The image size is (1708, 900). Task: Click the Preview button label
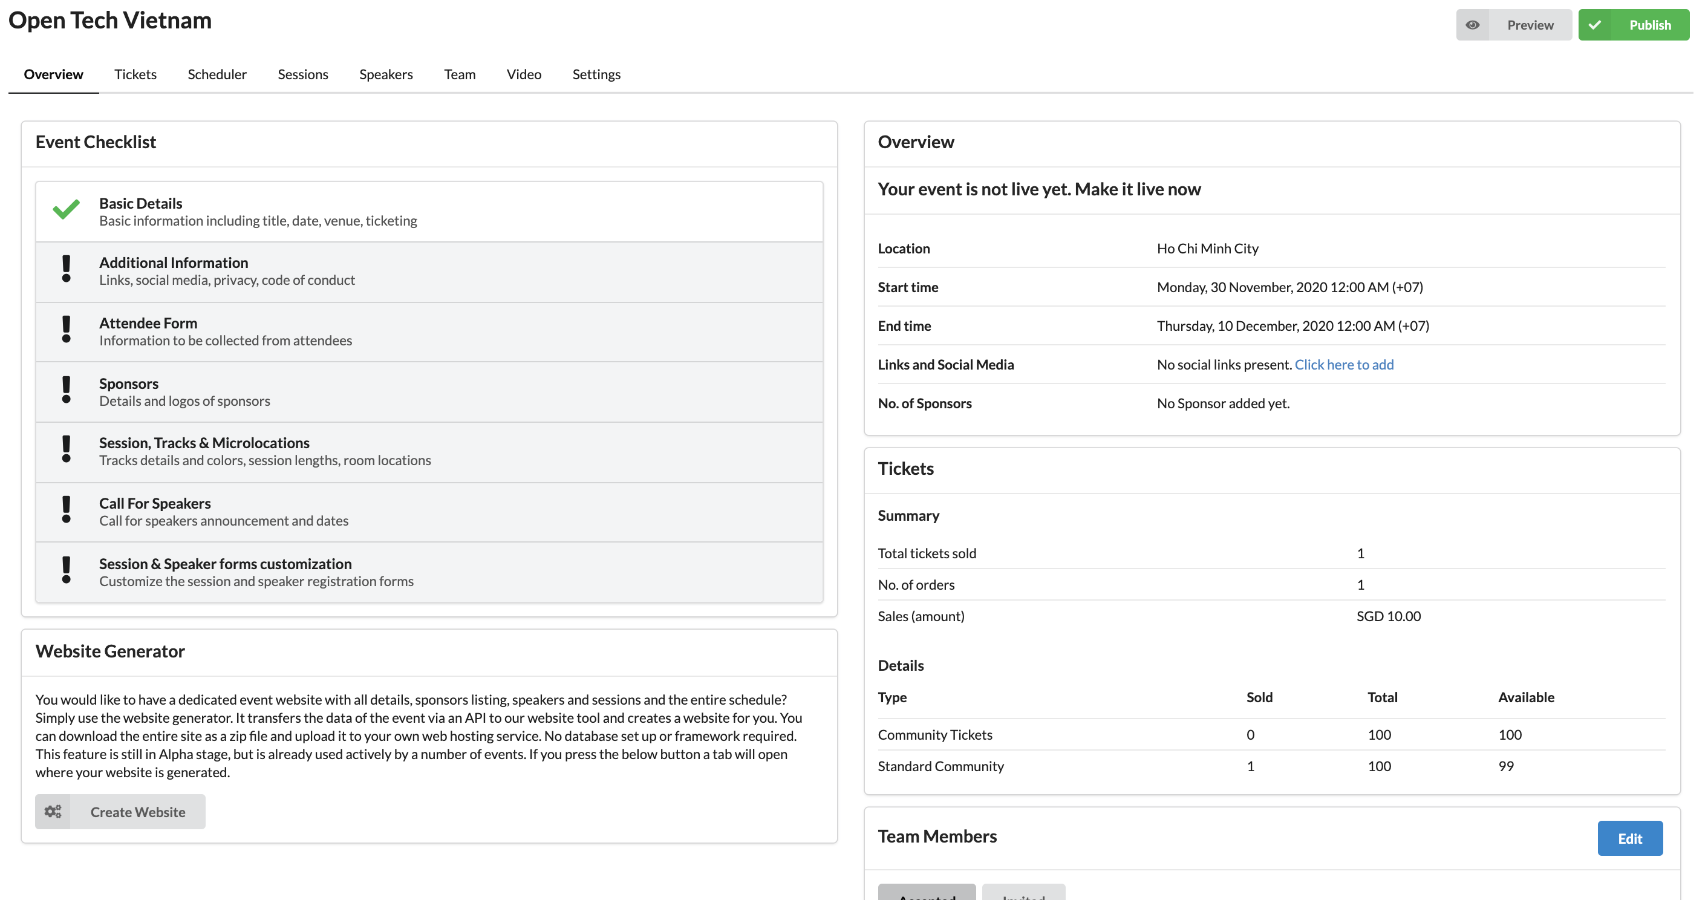[1530, 25]
